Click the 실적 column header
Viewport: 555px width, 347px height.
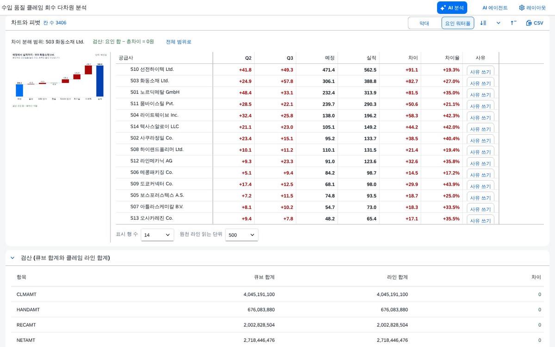pos(358,58)
